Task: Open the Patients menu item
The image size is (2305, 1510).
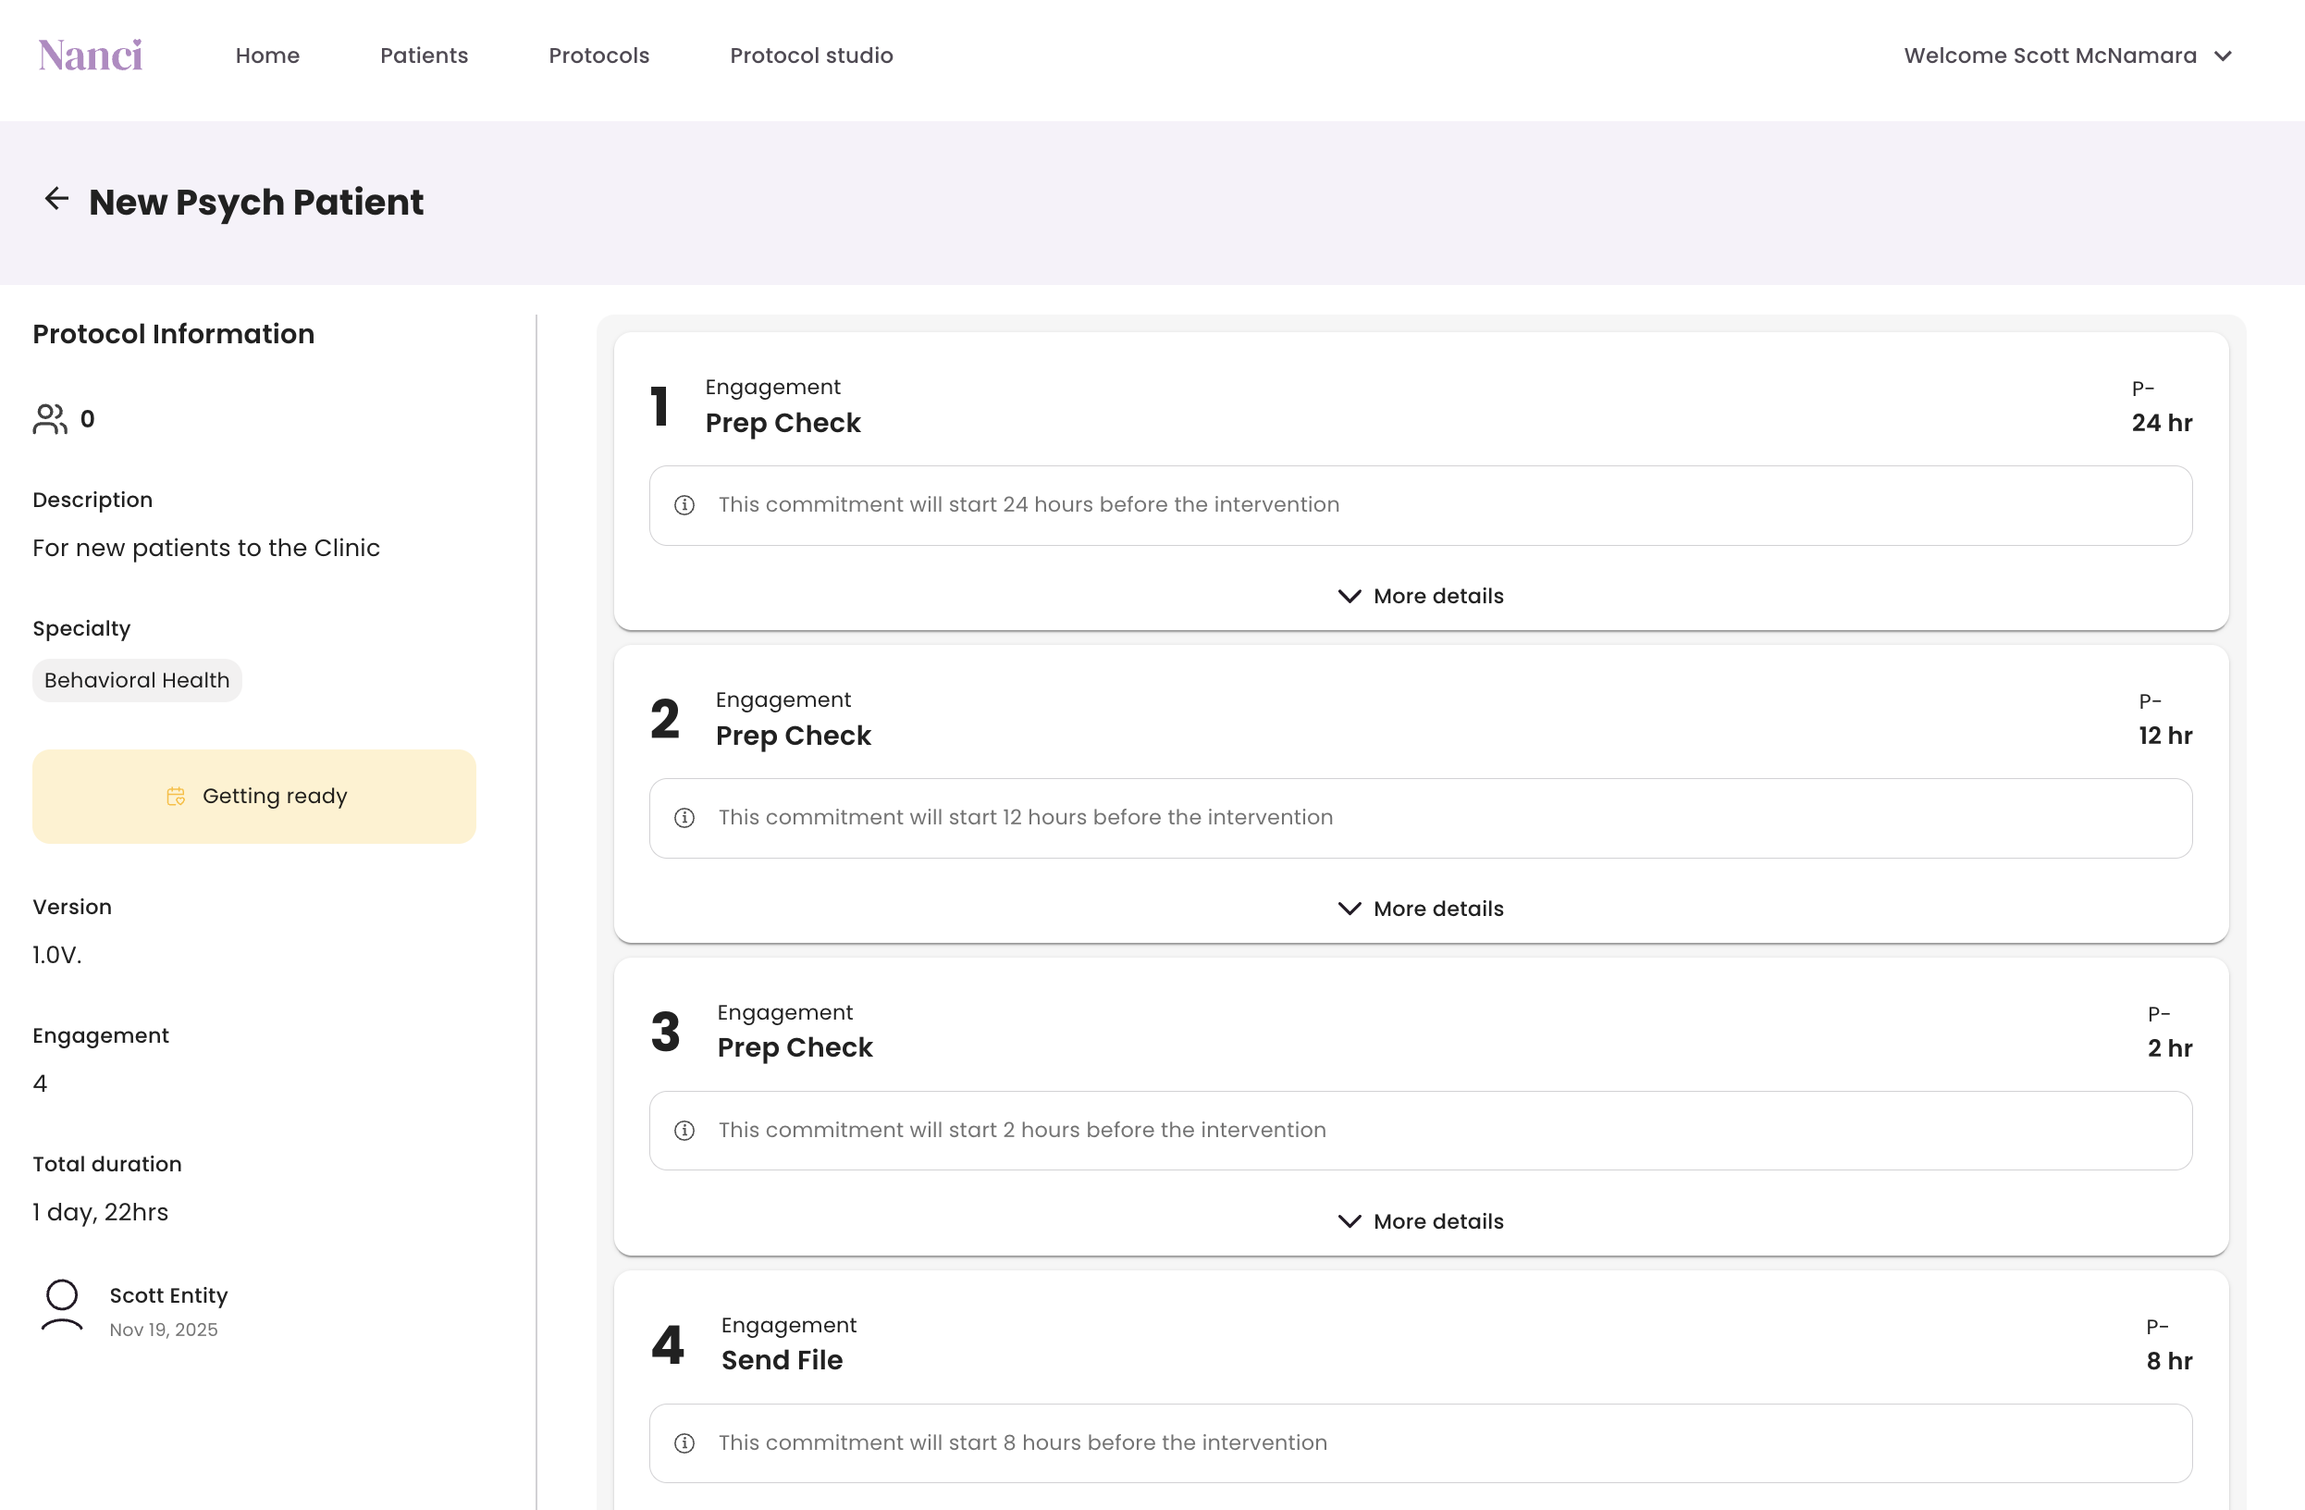Action: [424, 56]
